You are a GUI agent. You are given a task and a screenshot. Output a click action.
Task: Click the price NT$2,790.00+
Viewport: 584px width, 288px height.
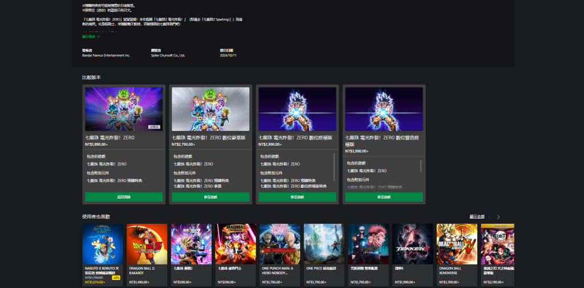point(183,144)
